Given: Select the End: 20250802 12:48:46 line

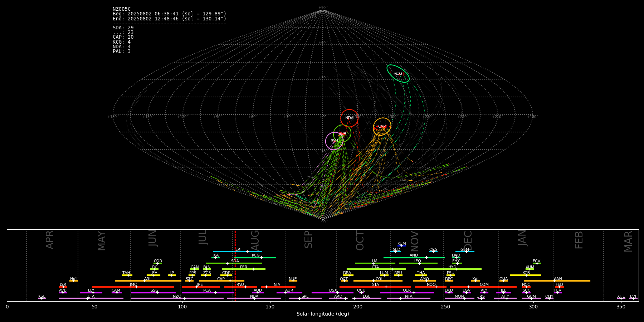Looking at the screenshot, I should tap(170, 19).
